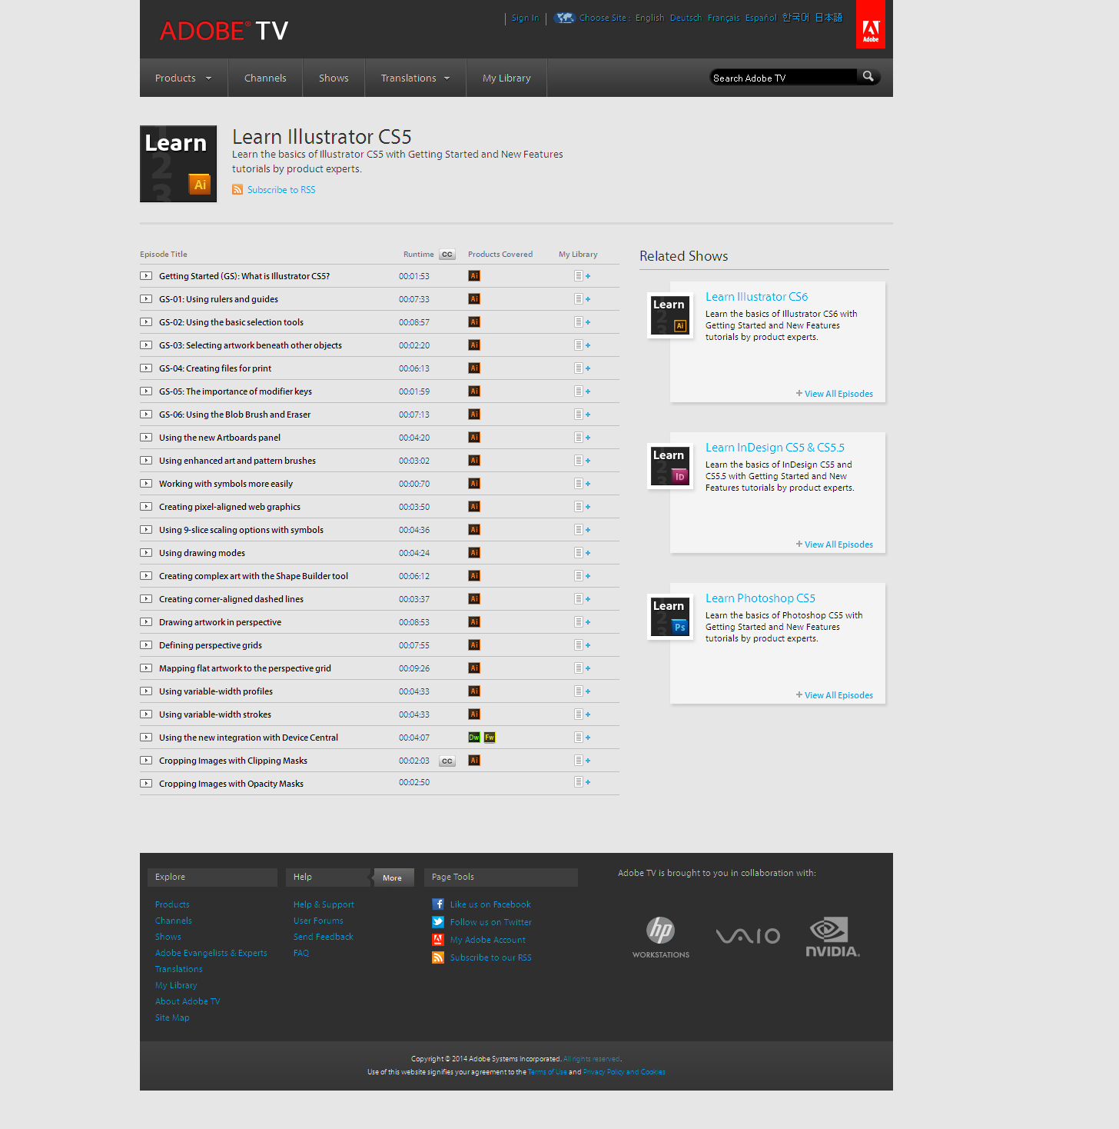This screenshot has height=1129, width=1119.
Task: Open the Site Map footer link
Action: (x=172, y=1017)
